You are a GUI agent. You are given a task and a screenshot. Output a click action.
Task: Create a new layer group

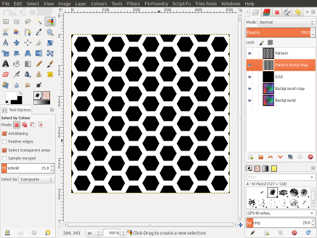point(261,157)
